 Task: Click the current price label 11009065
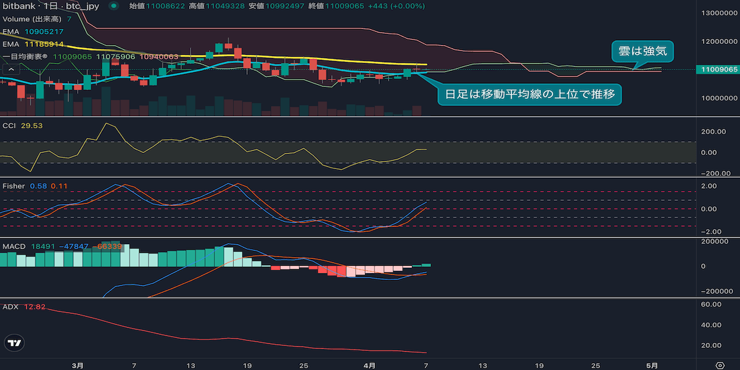click(717, 70)
